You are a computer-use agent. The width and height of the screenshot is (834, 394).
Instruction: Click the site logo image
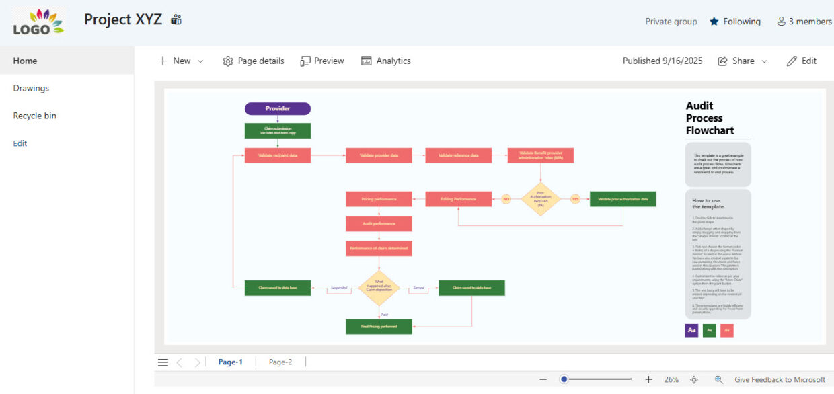tap(38, 22)
